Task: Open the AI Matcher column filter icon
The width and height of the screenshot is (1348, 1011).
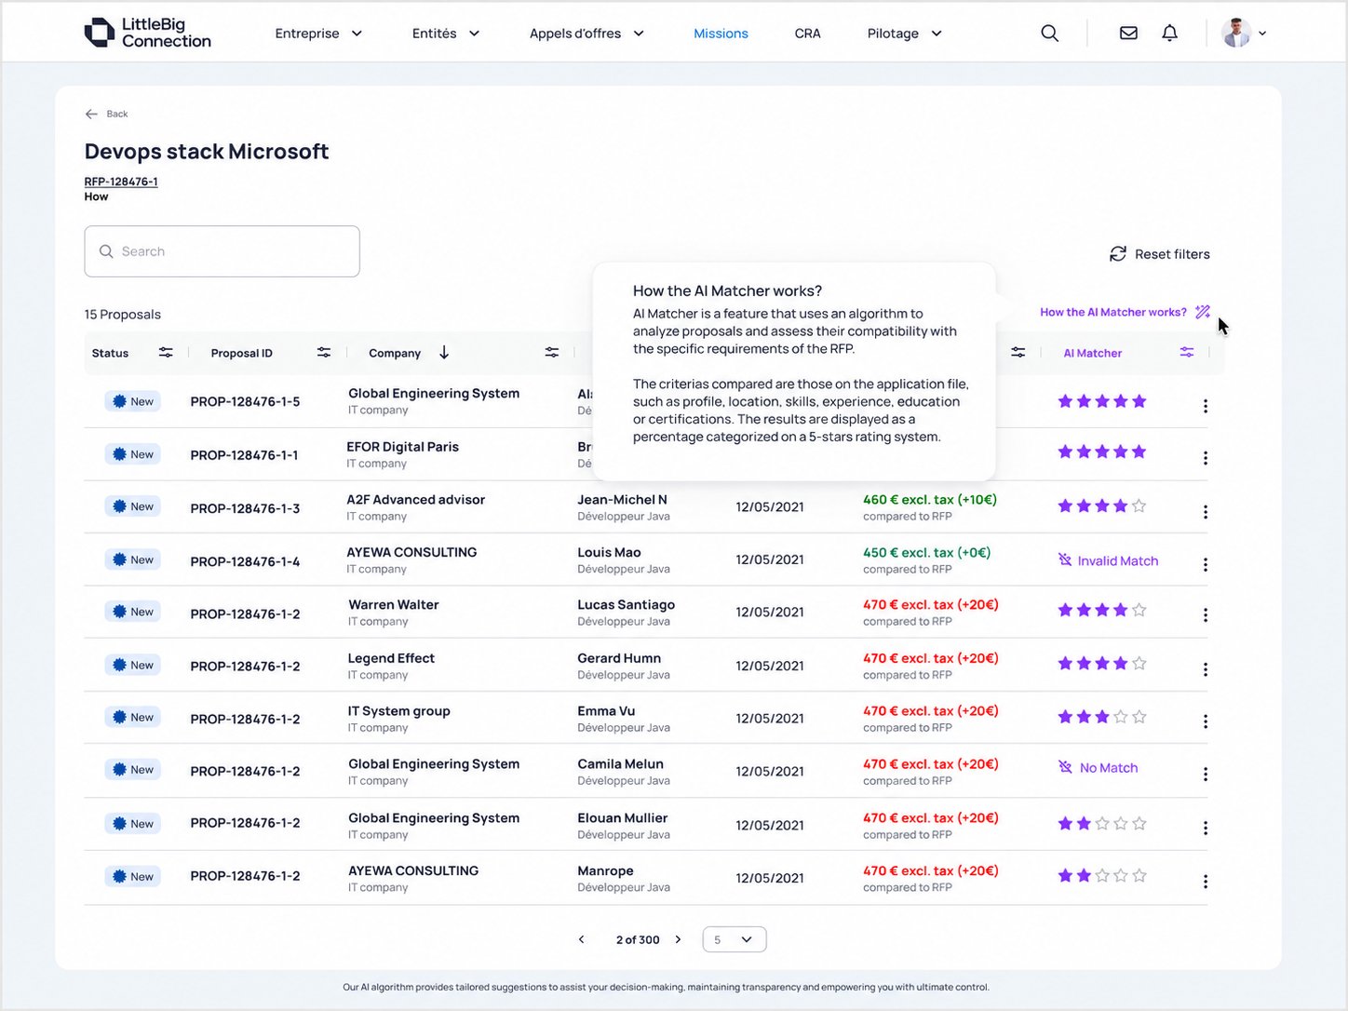Action: (1187, 352)
